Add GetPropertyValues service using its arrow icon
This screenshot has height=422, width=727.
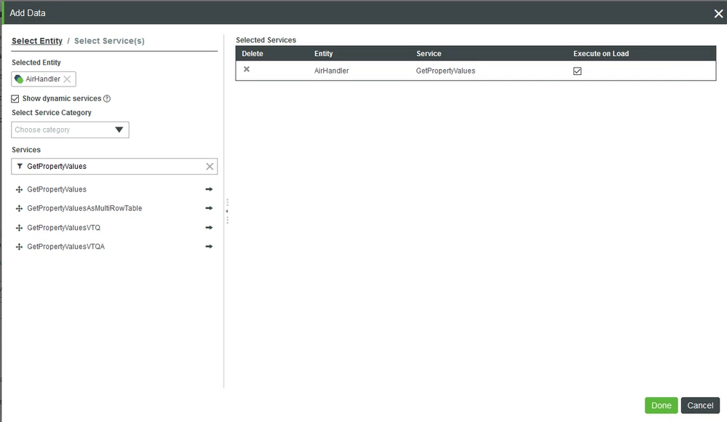[x=209, y=189]
